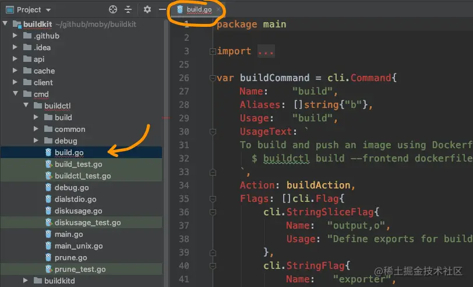Click the Go file icon of main.go

click(x=48, y=234)
